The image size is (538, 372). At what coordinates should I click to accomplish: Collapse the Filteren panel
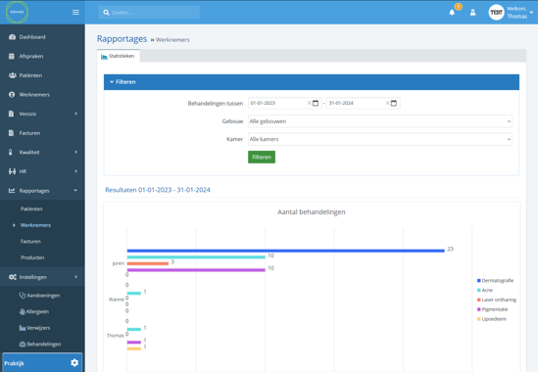point(312,82)
